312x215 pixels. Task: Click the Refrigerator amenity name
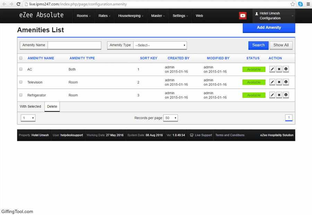37,95
